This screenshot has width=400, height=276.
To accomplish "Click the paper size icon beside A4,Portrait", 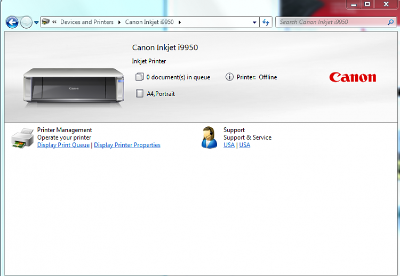I will click(x=140, y=93).
